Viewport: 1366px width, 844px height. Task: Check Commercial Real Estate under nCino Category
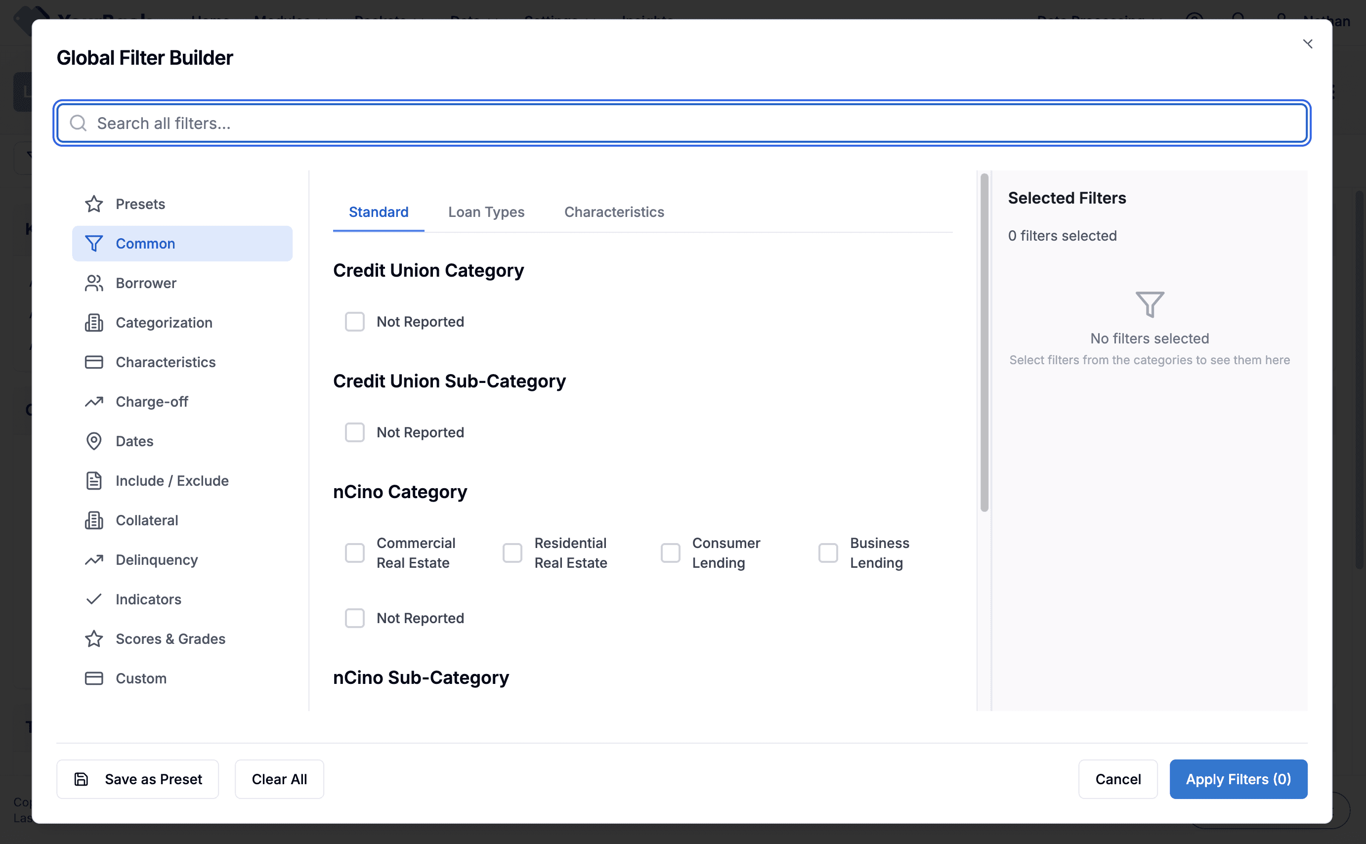354,552
